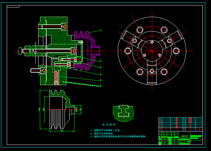Click the outer diameter dimension of pulley detail
Viewport: 211px width, 151px height.
[40, 110]
